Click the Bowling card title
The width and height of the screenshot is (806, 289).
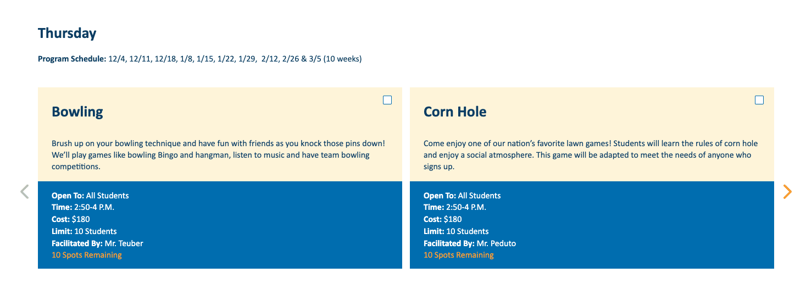(77, 112)
